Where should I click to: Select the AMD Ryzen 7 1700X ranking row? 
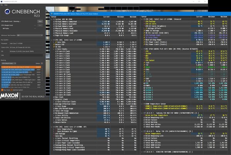(x=21, y=80)
